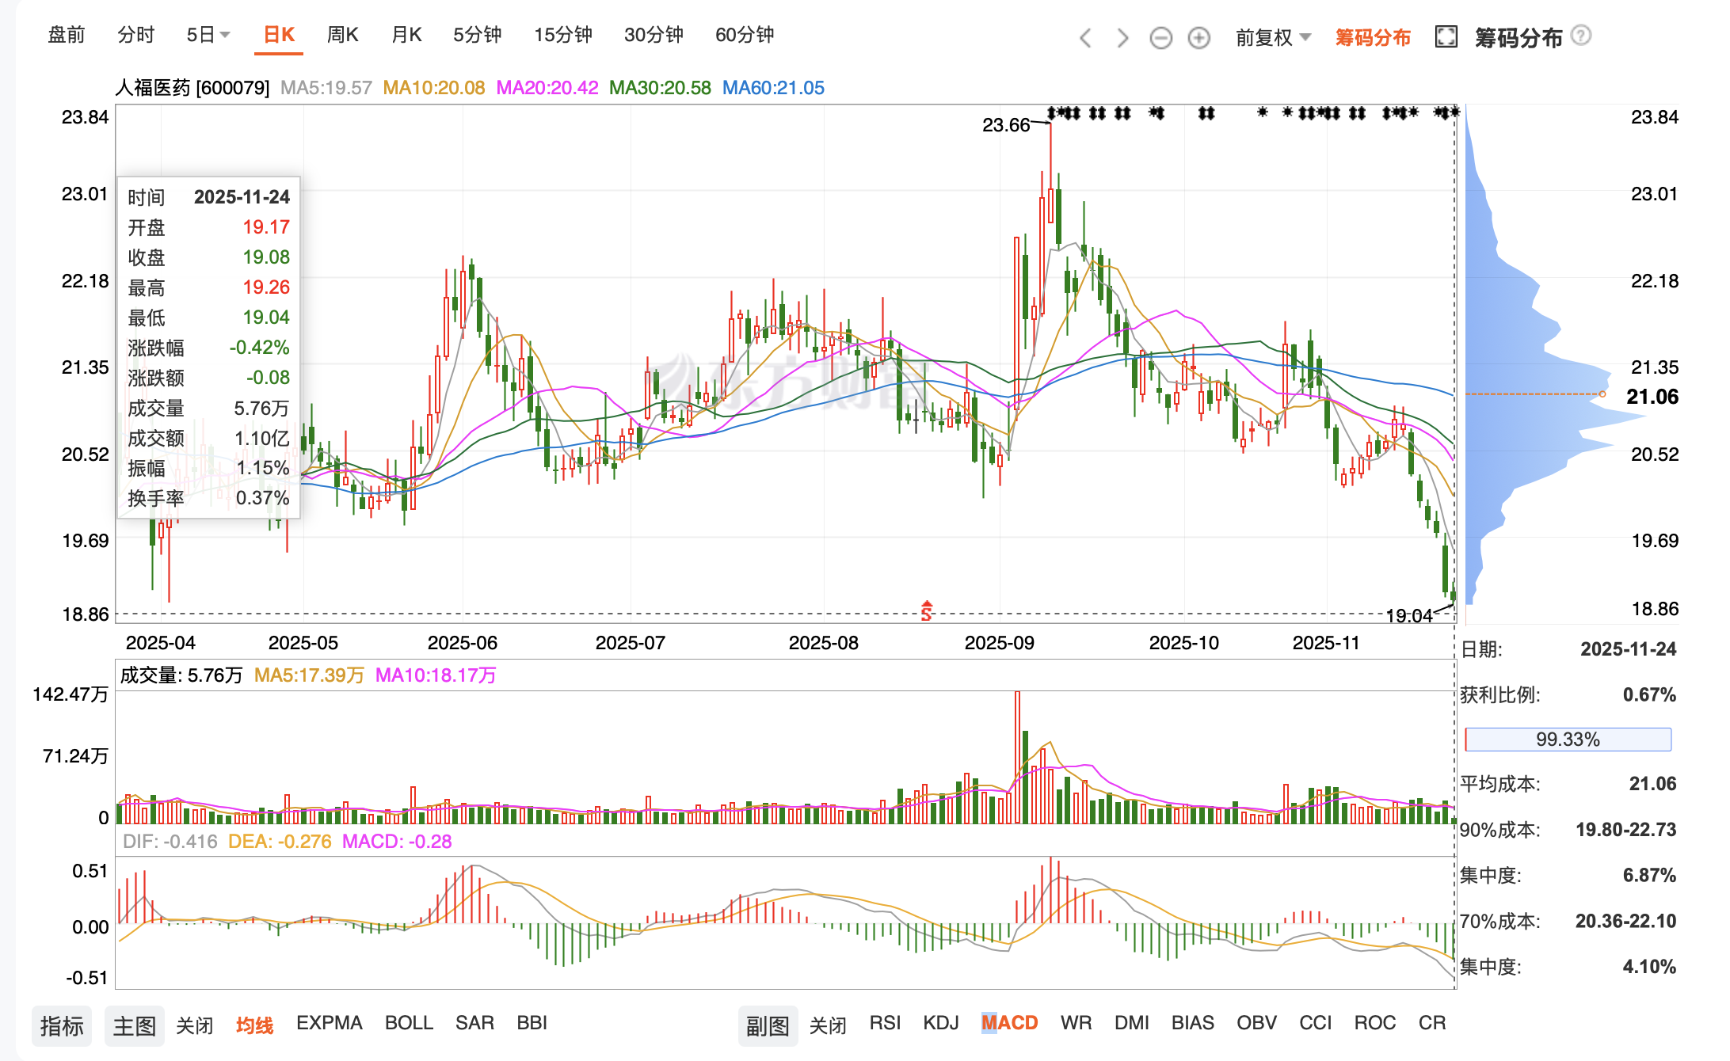This screenshot has height=1061, width=1730.
Task: Turn off sub chart via 副图 关闭
Action: 828,1025
